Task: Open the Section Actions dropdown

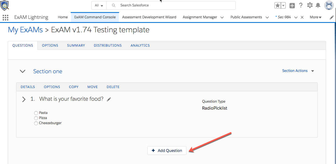Action: click(x=298, y=71)
